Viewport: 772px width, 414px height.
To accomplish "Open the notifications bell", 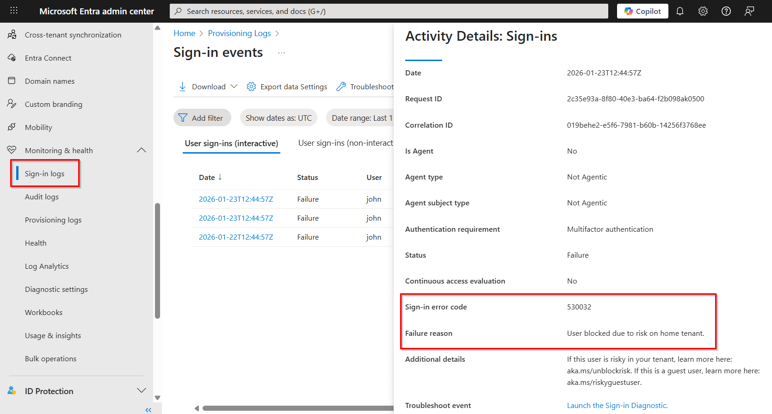I will 679,11.
